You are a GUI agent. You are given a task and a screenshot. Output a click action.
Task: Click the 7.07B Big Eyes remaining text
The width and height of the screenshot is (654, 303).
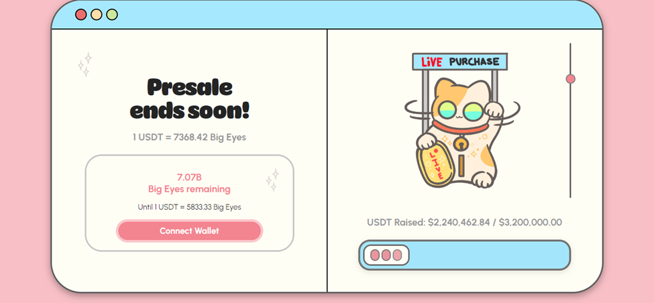pyautogui.click(x=189, y=183)
